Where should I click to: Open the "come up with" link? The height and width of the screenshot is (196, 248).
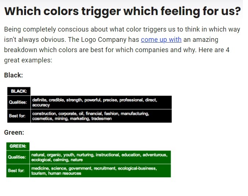(161, 40)
